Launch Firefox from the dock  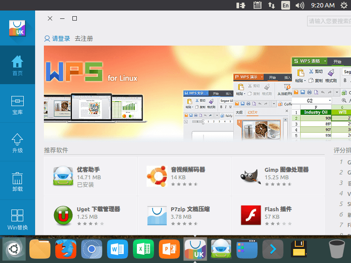pyautogui.click(x=65, y=249)
